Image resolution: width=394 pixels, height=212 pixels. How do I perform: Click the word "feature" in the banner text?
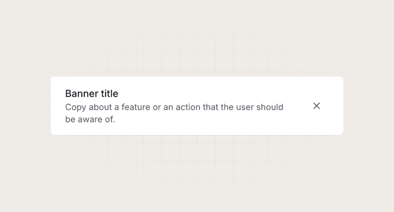pos(135,107)
